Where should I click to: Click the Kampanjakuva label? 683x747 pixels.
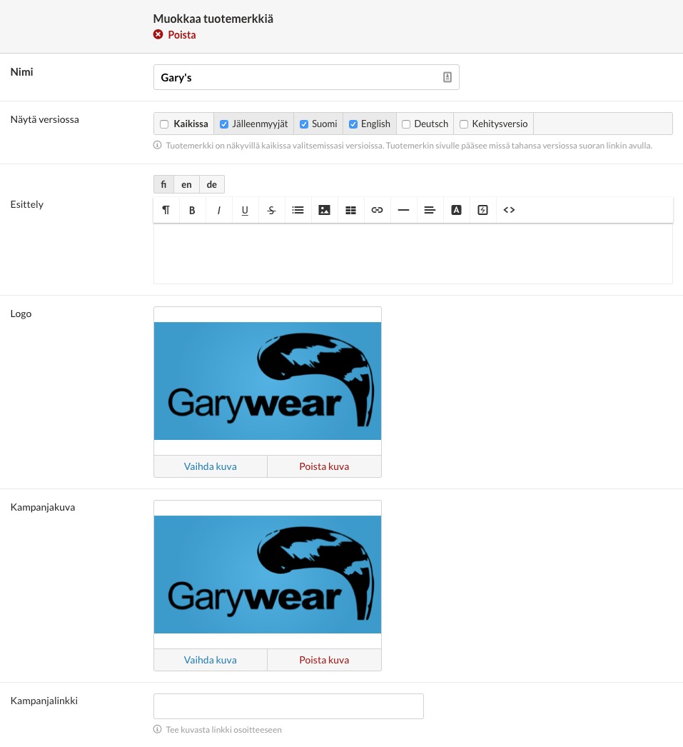[43, 507]
